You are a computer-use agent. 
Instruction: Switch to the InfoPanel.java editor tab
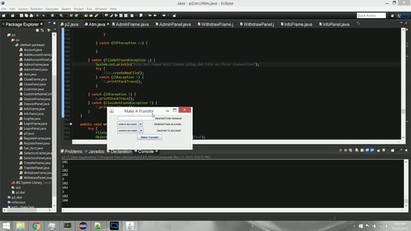334,24
